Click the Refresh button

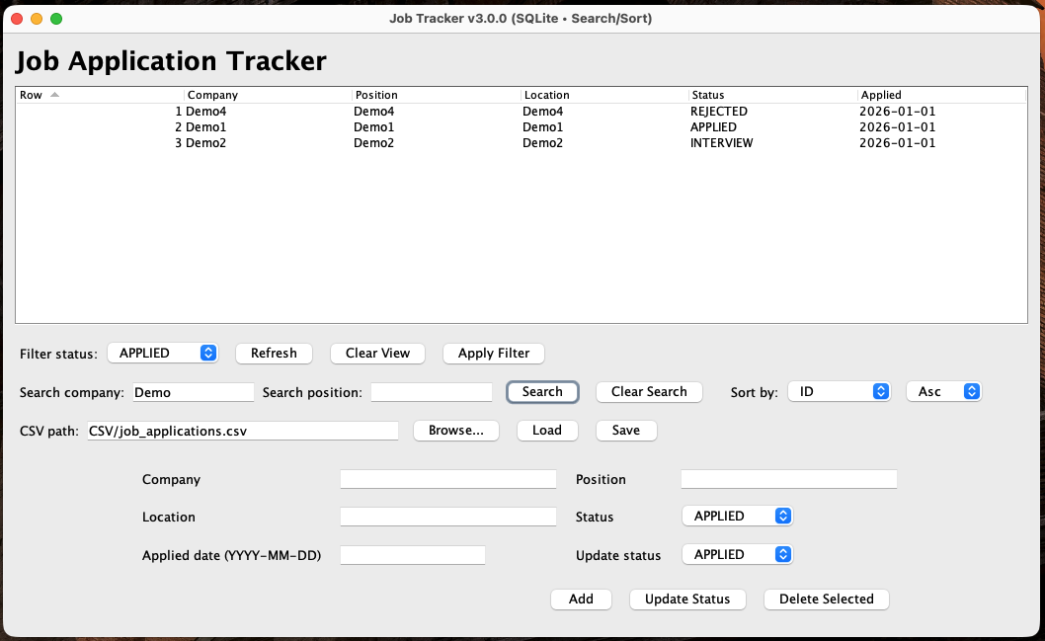[x=274, y=353]
